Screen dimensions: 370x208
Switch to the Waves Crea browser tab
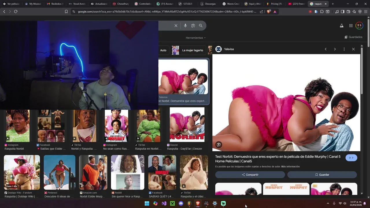tap(230, 4)
